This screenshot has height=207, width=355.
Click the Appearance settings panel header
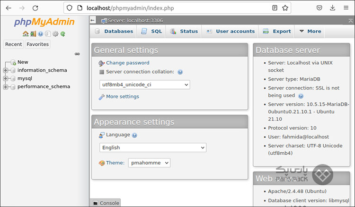(170, 122)
